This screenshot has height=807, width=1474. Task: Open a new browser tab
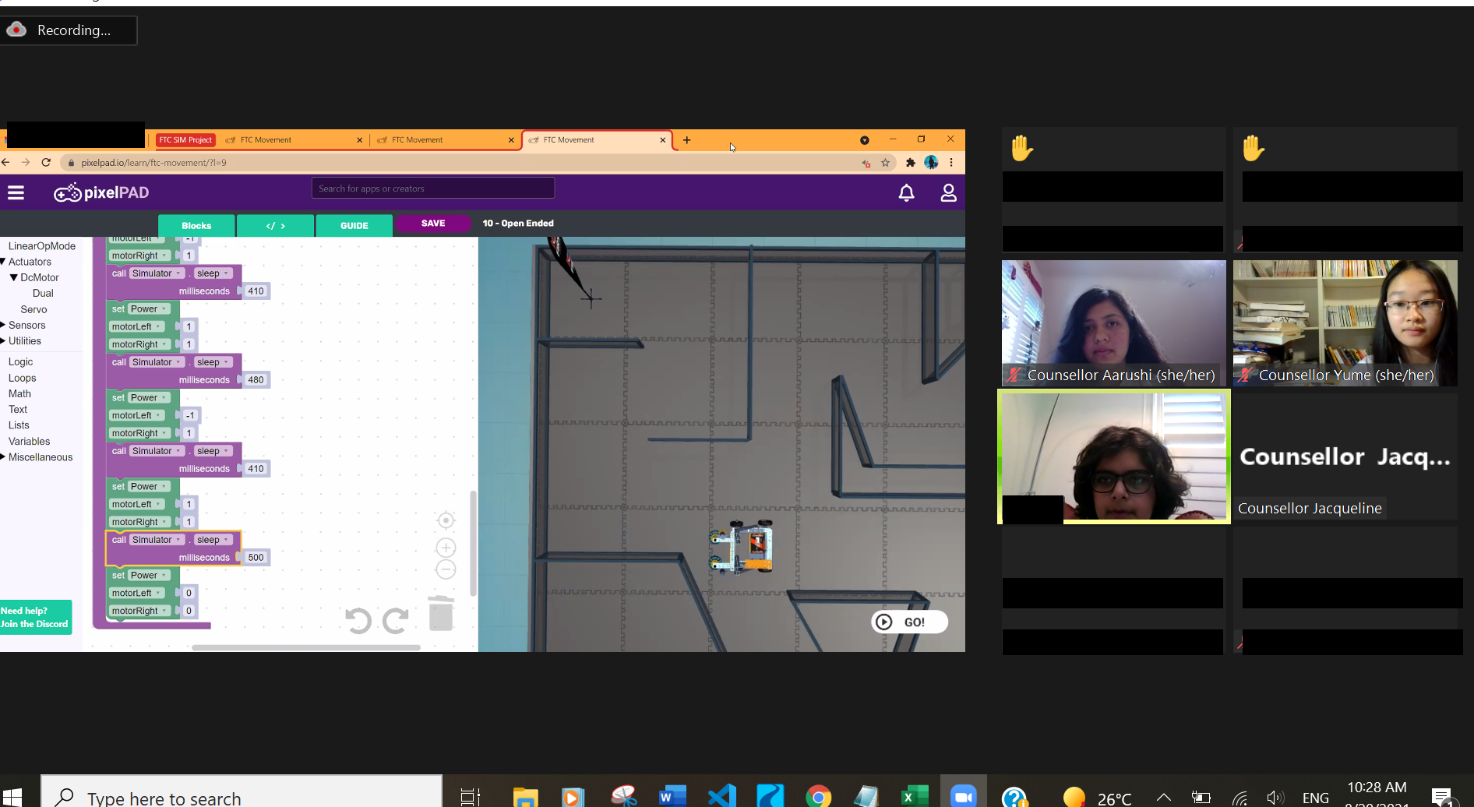(x=686, y=140)
